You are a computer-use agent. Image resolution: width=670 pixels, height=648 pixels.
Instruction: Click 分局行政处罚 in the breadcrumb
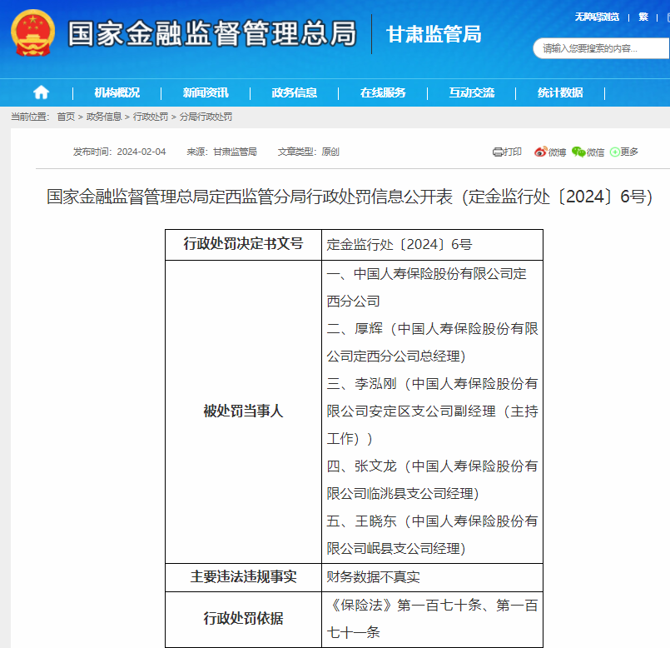click(206, 117)
